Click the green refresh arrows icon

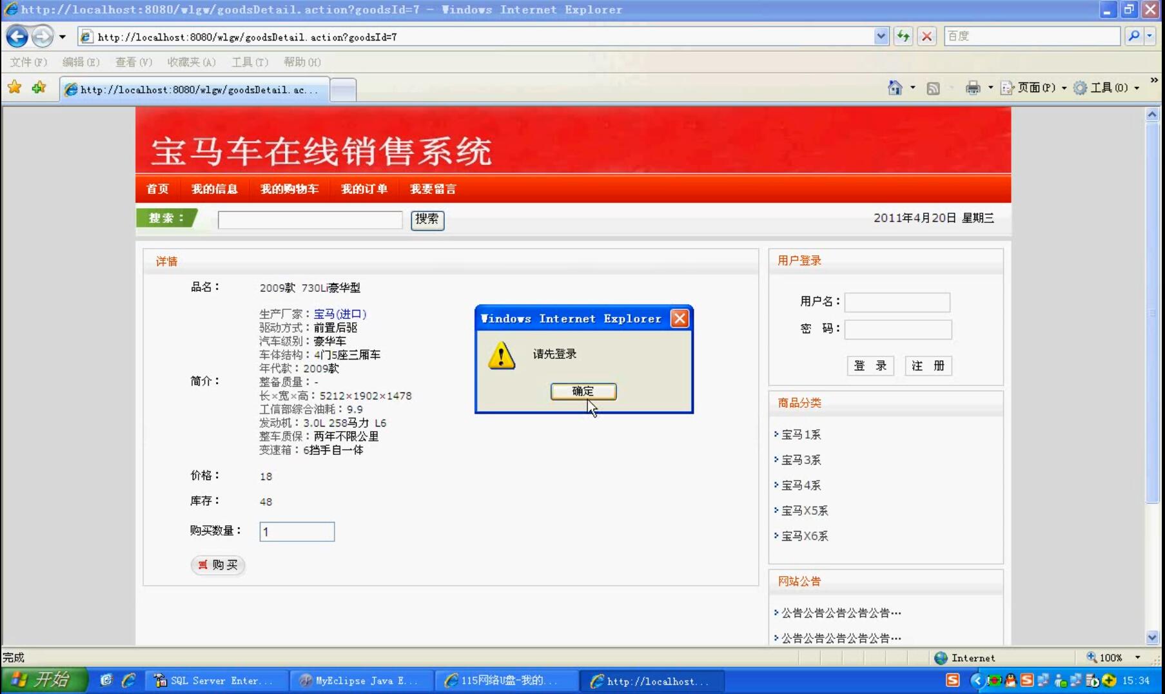click(x=903, y=36)
